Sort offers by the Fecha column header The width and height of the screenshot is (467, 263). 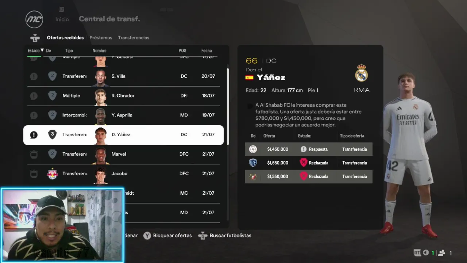tap(207, 51)
